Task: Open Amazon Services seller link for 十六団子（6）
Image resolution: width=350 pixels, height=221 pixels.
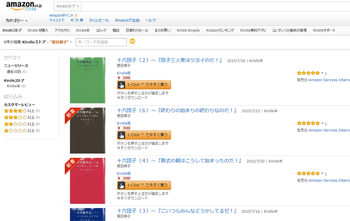Action: pos(329,130)
